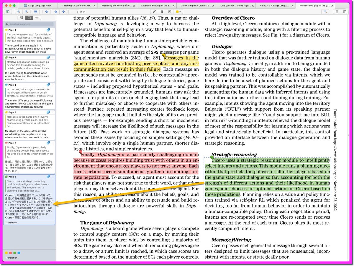The image size is (354, 266).
Task: Open options menu of 'Finally, Diplomacy' annotation
Action: click(x=52, y=143)
